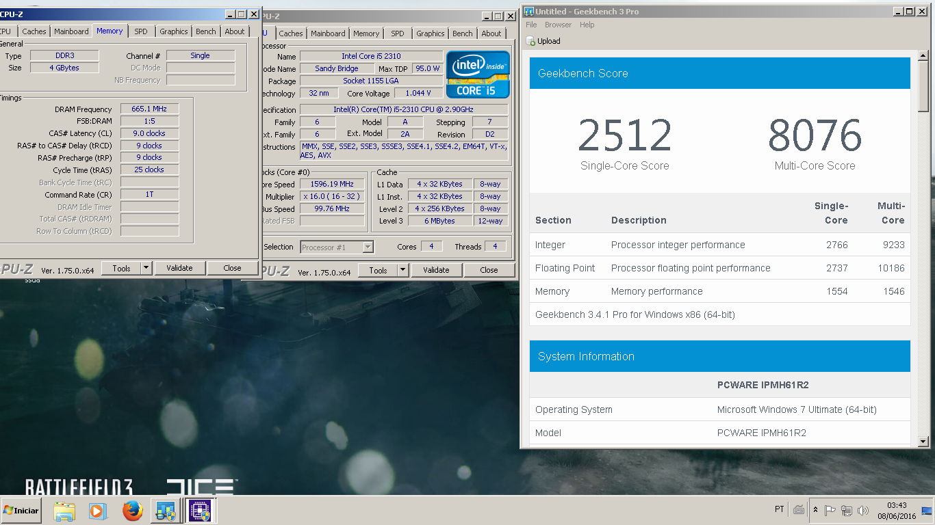
Task: Switch to the Mainboard tab in Memory window
Action: point(71,31)
